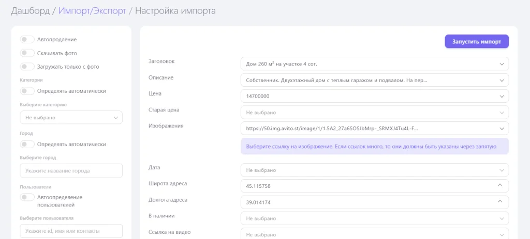The image size is (530, 239).
Task: Enable the Скачивать фото switch
Action: [x=27, y=53]
